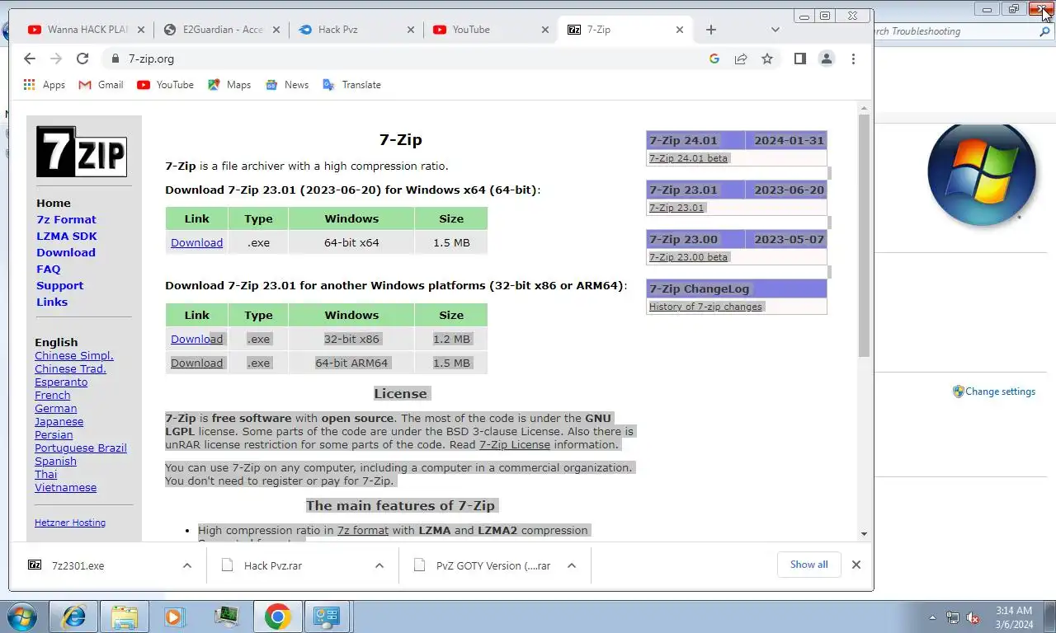The width and height of the screenshot is (1056, 633).
Task: Expand options for the PvZ GOTY Version download
Action: point(572,565)
